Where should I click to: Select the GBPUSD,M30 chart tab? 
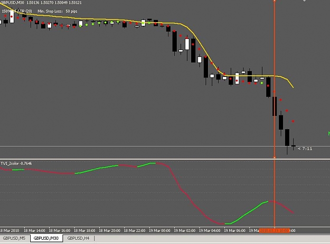click(x=46, y=238)
